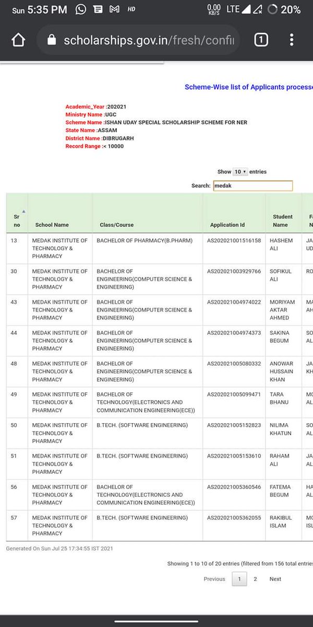Click student name SAKINA BEGUM
The height and width of the screenshot is (627, 313).
[x=281, y=337]
